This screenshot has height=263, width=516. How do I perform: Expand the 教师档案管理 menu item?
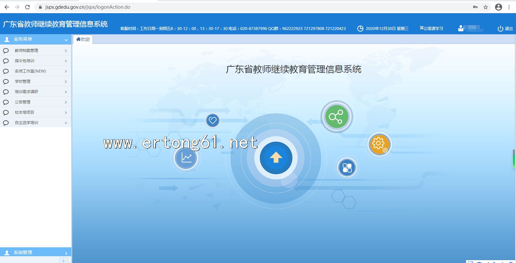[35, 51]
